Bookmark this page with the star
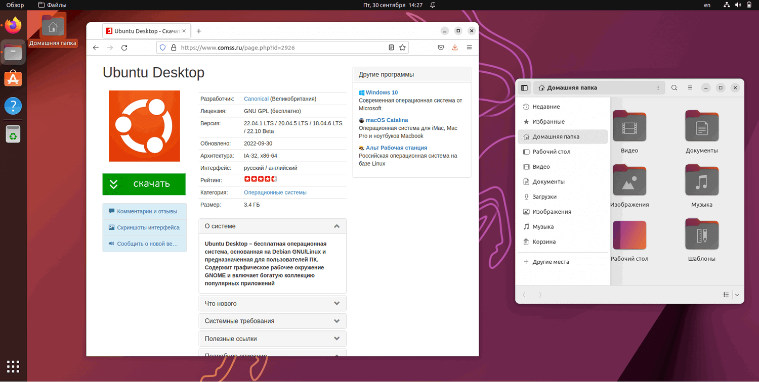This screenshot has height=382, width=759. click(402, 47)
